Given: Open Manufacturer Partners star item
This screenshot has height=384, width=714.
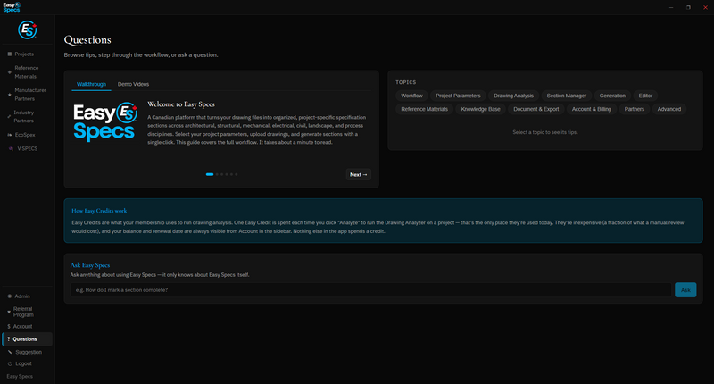Looking at the screenshot, I should coord(26,95).
